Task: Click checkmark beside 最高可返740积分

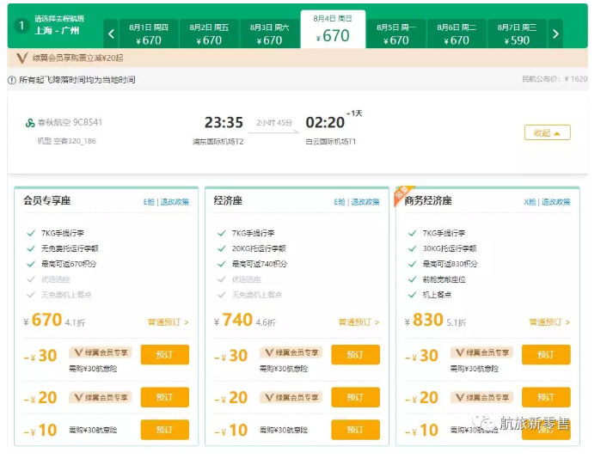Action: click(x=221, y=264)
